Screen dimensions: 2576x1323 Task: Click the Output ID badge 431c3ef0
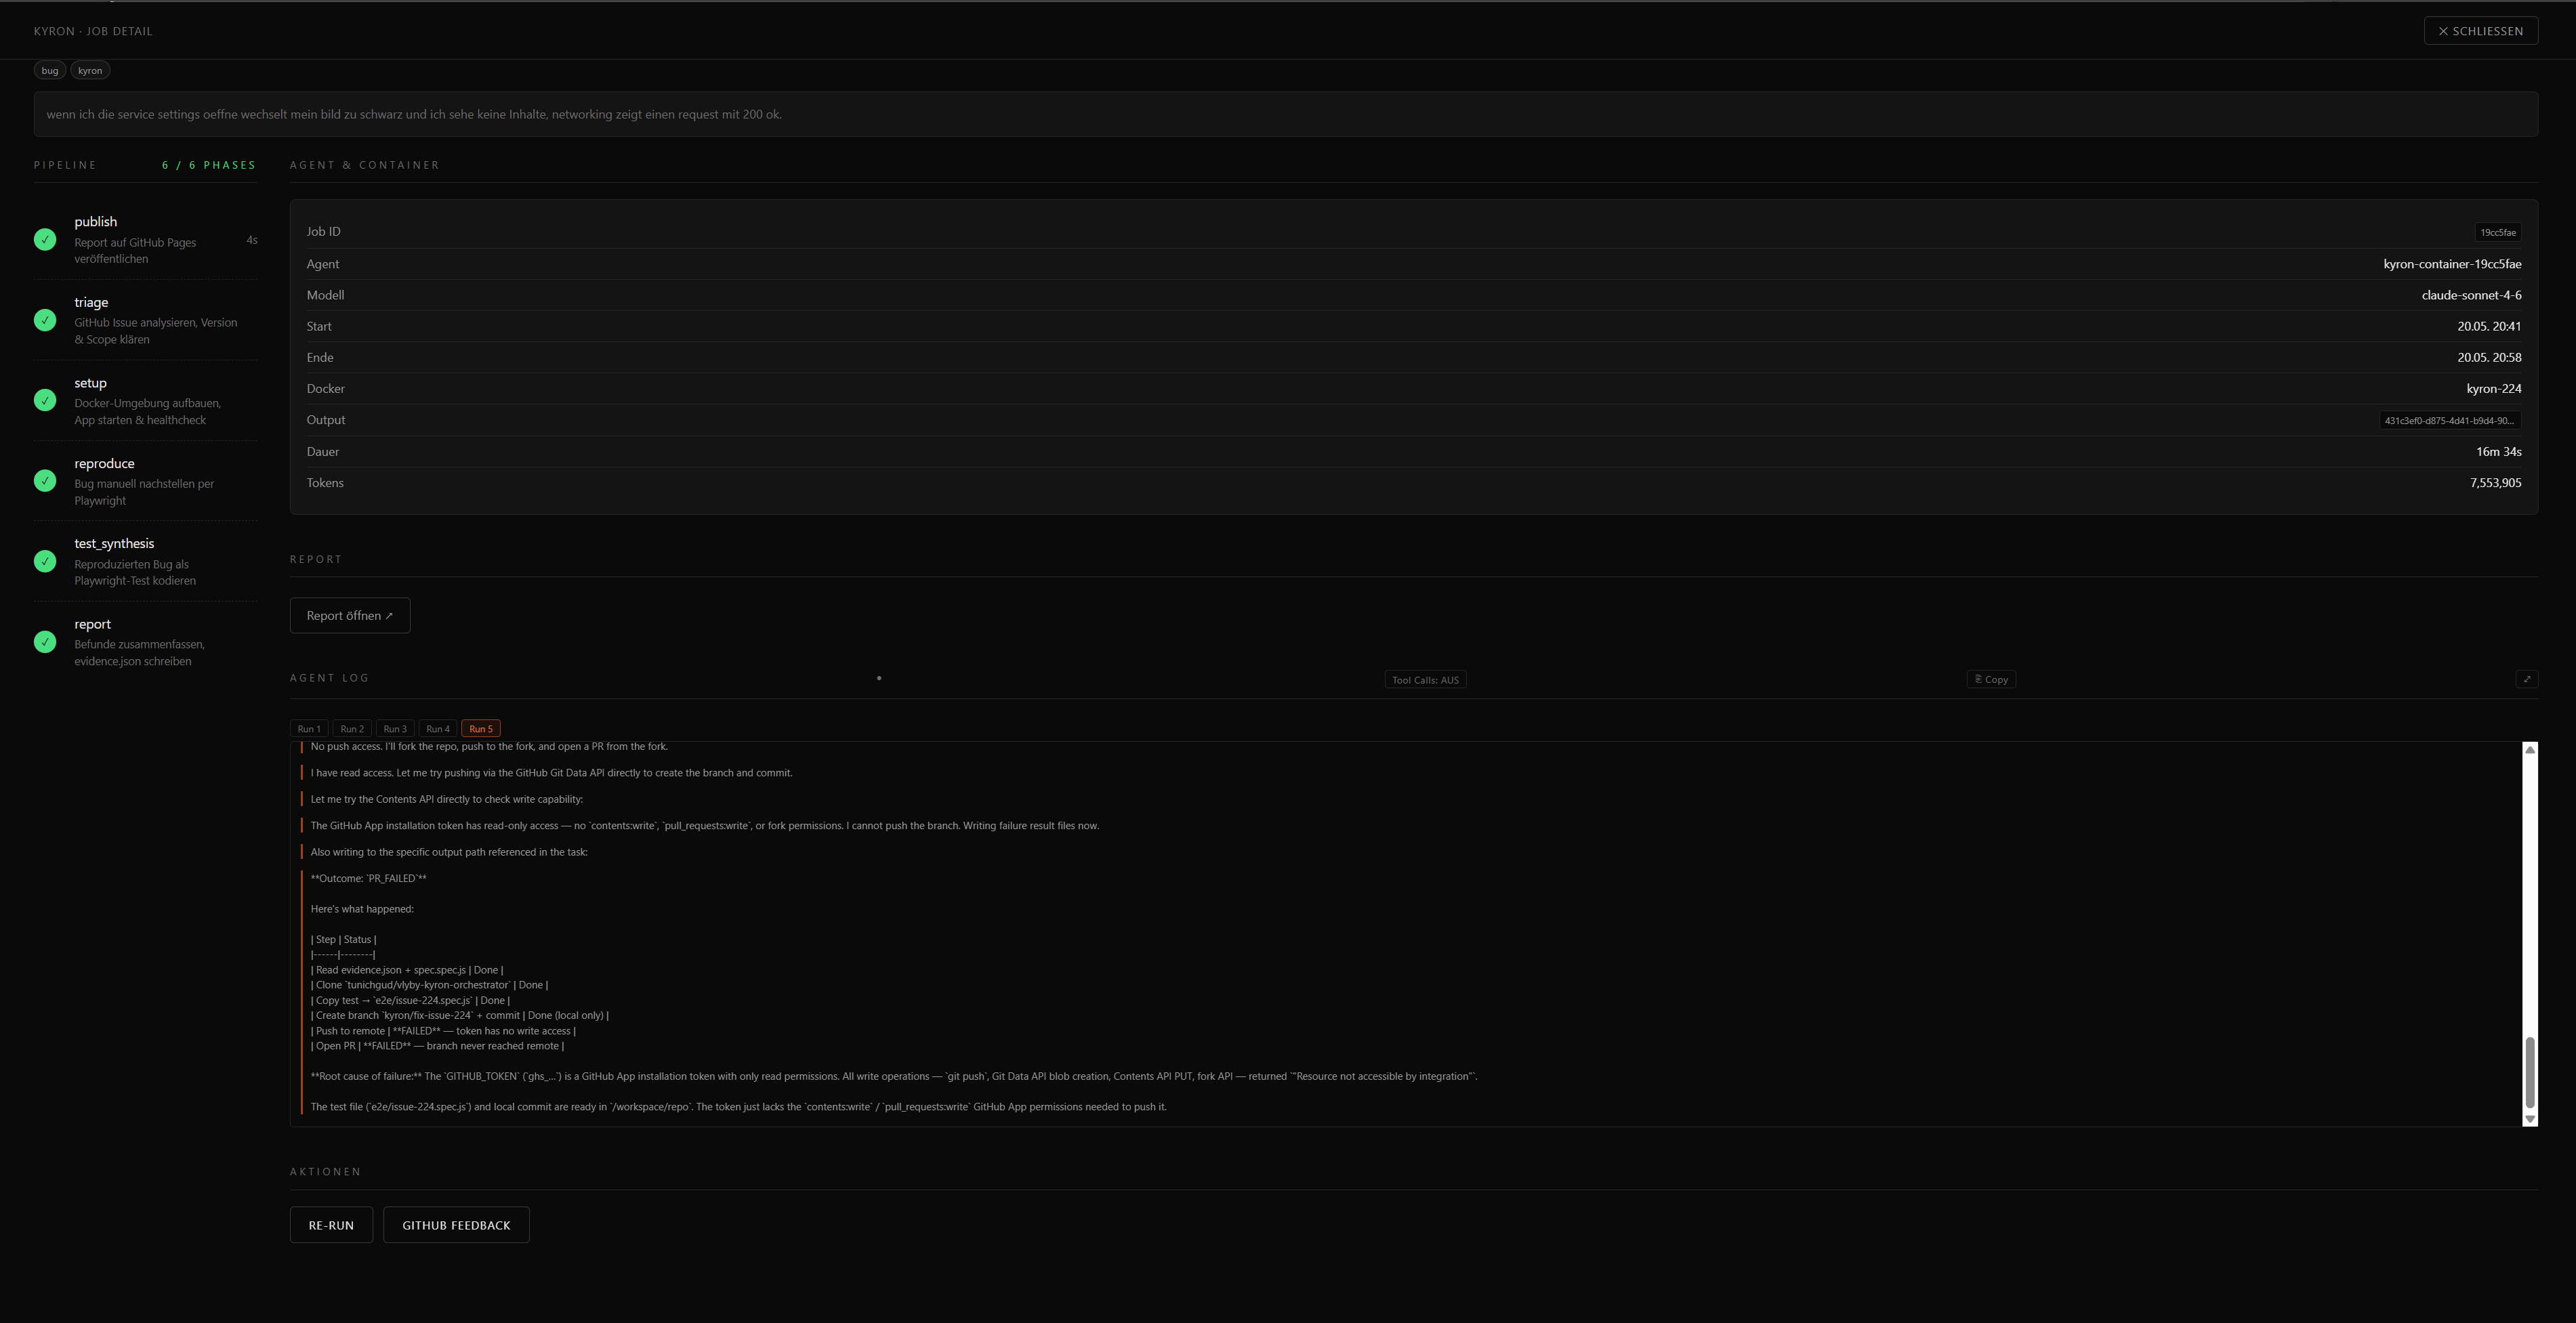click(x=2449, y=420)
